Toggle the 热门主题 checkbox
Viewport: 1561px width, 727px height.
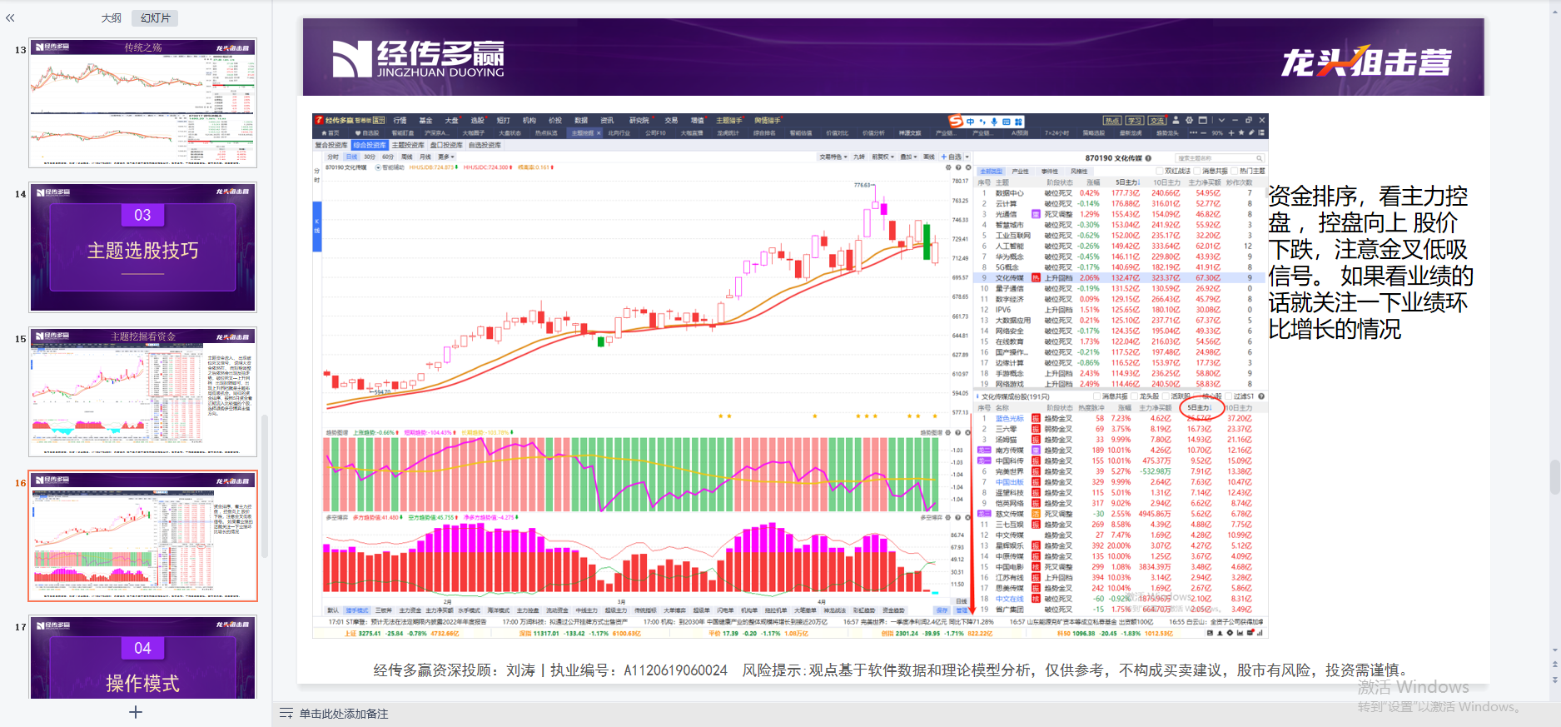[x=1234, y=171]
